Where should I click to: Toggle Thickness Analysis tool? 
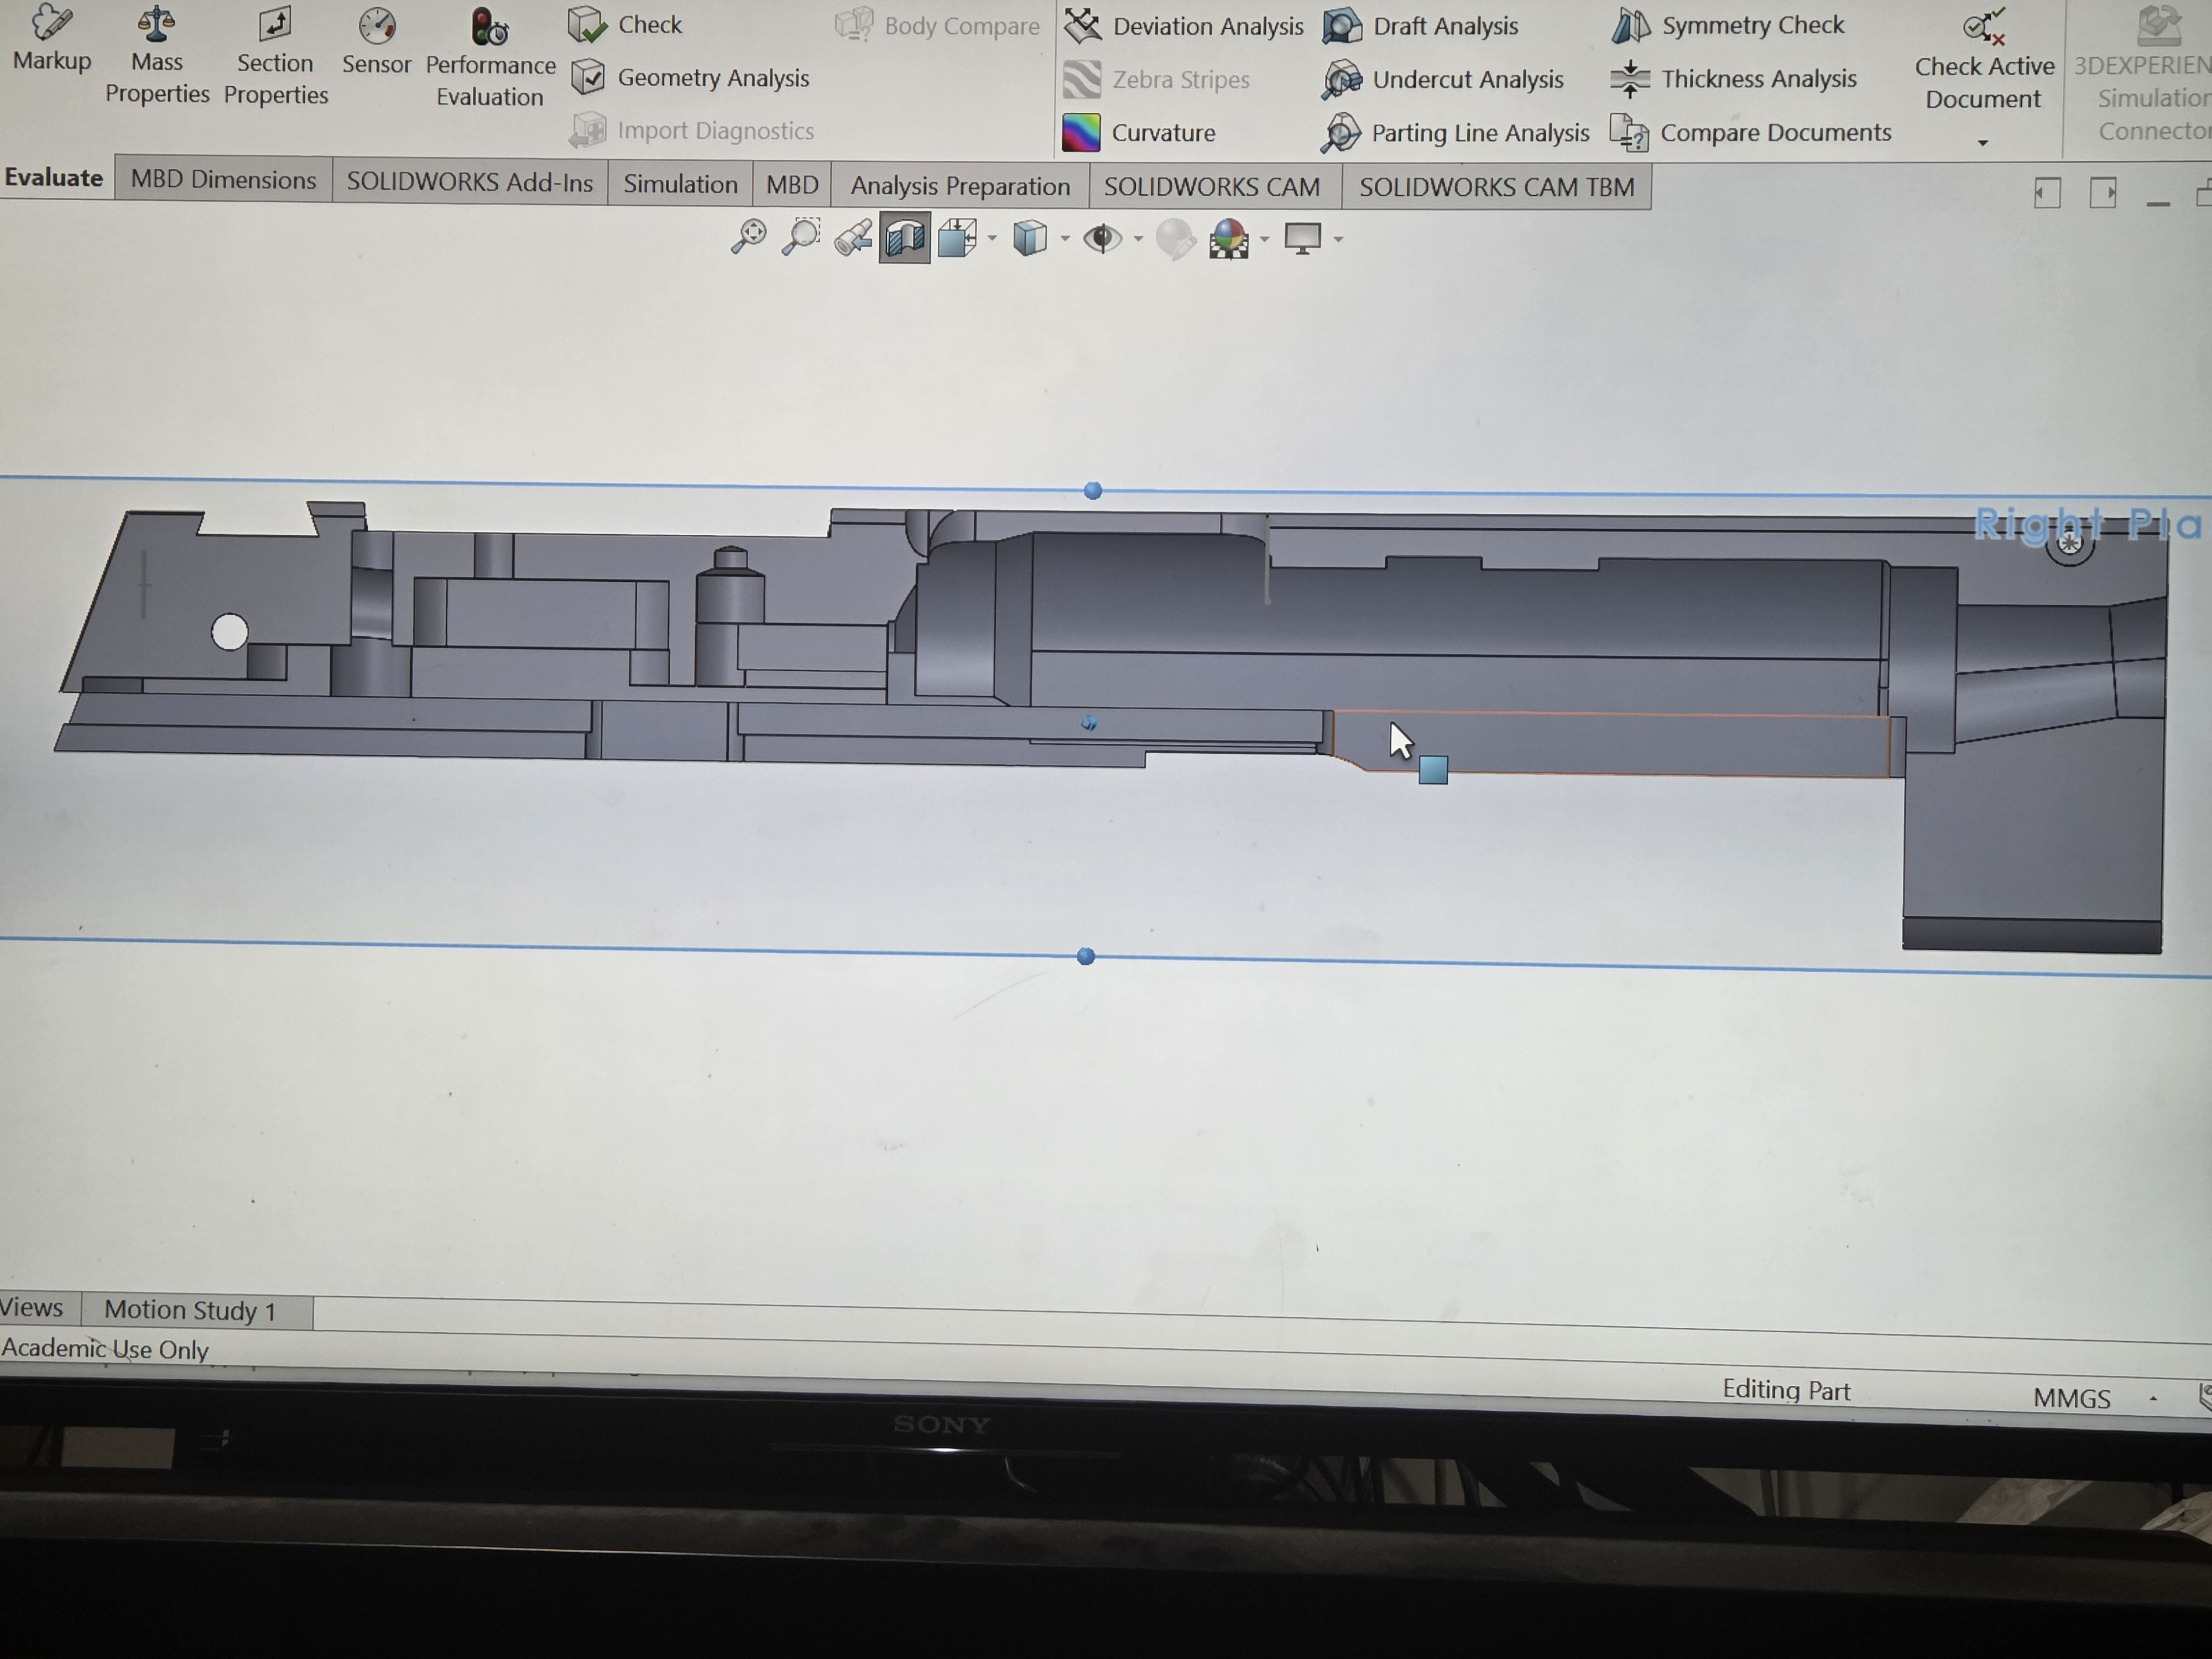[x=1735, y=79]
